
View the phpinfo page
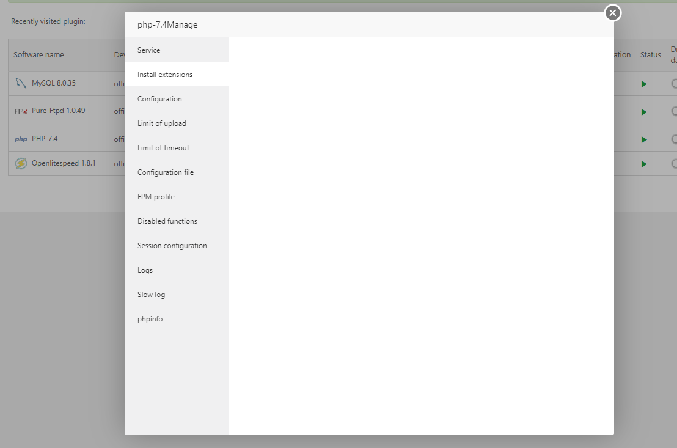pyautogui.click(x=150, y=318)
